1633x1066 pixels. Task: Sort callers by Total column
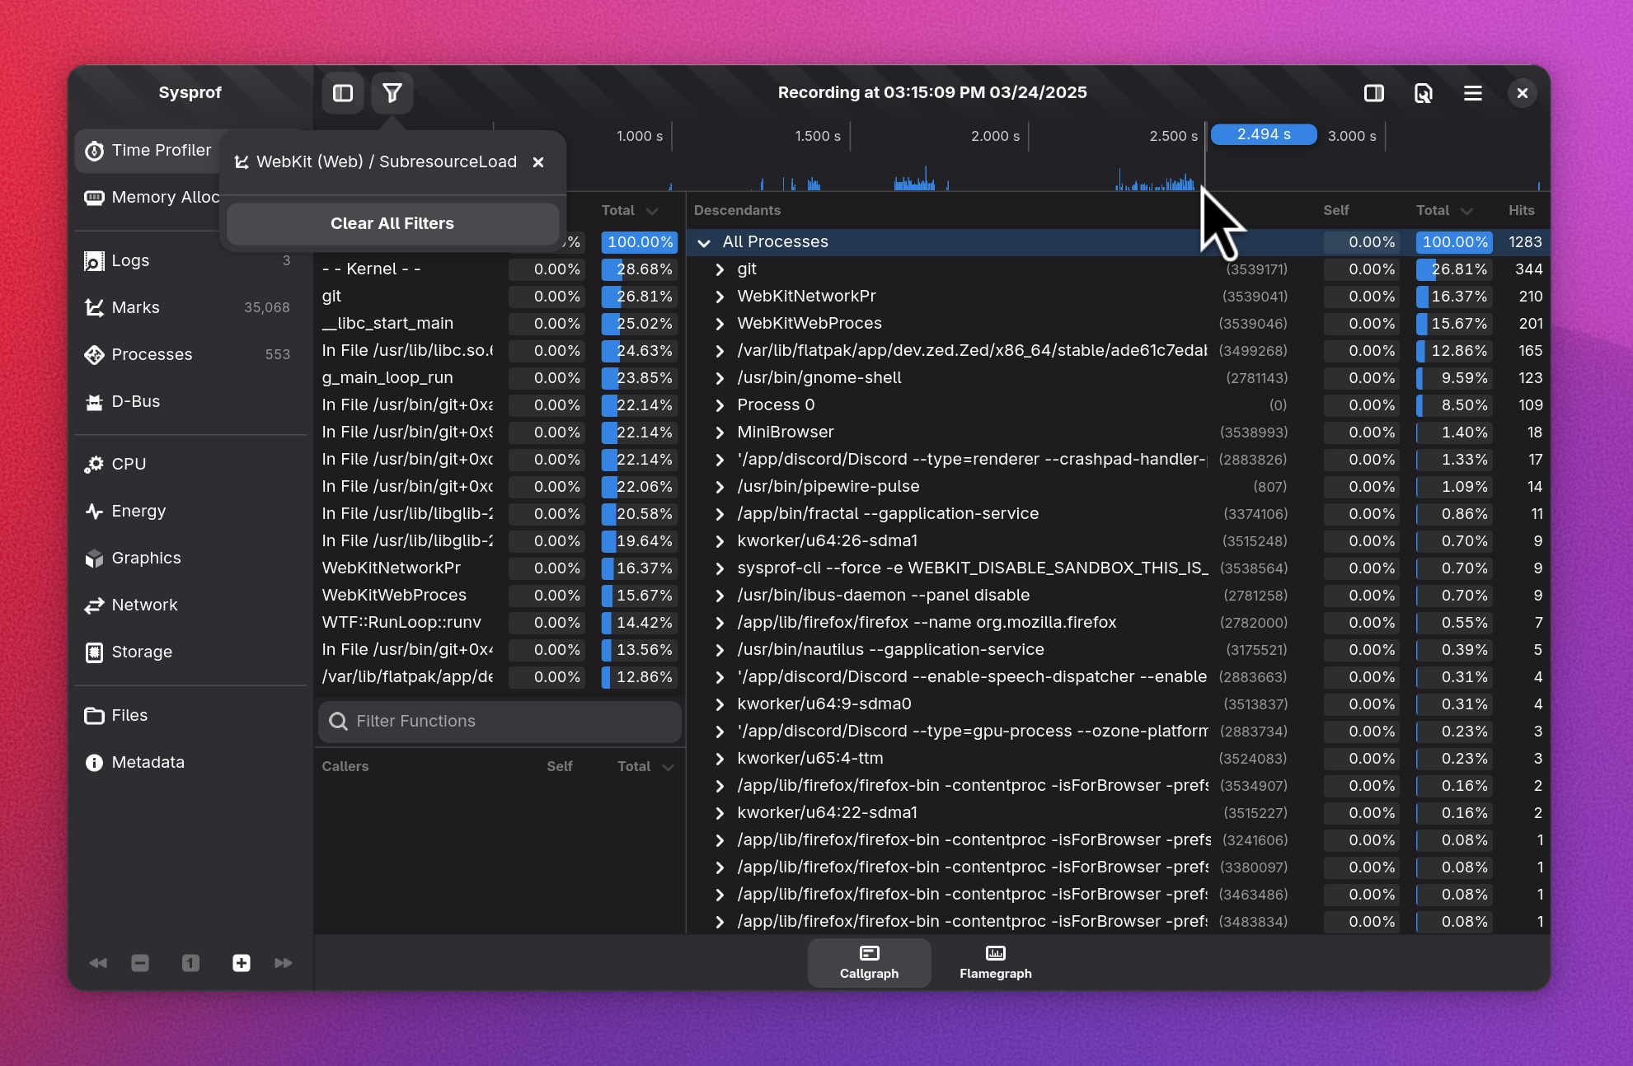point(645,767)
